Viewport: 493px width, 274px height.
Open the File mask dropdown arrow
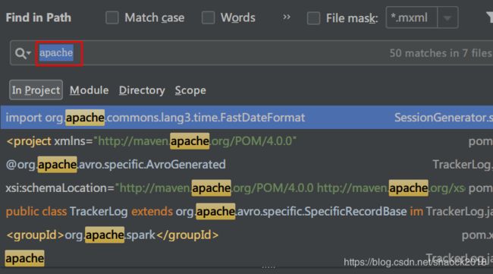click(447, 17)
